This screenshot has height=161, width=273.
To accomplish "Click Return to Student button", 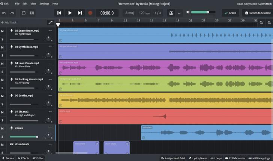I will tap(258, 13).
